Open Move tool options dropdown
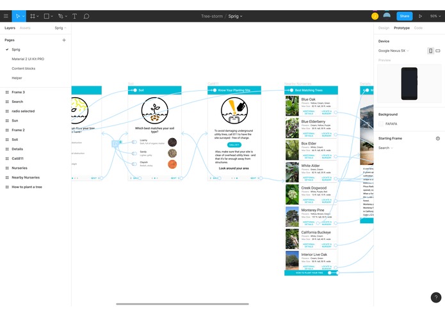Viewport: 445px width, 316px height. coord(24,17)
